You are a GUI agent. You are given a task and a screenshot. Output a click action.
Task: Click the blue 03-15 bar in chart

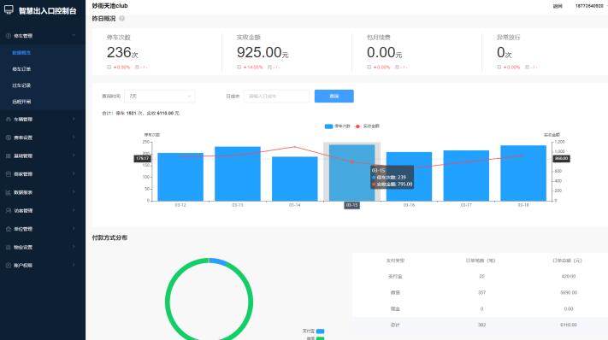351,173
